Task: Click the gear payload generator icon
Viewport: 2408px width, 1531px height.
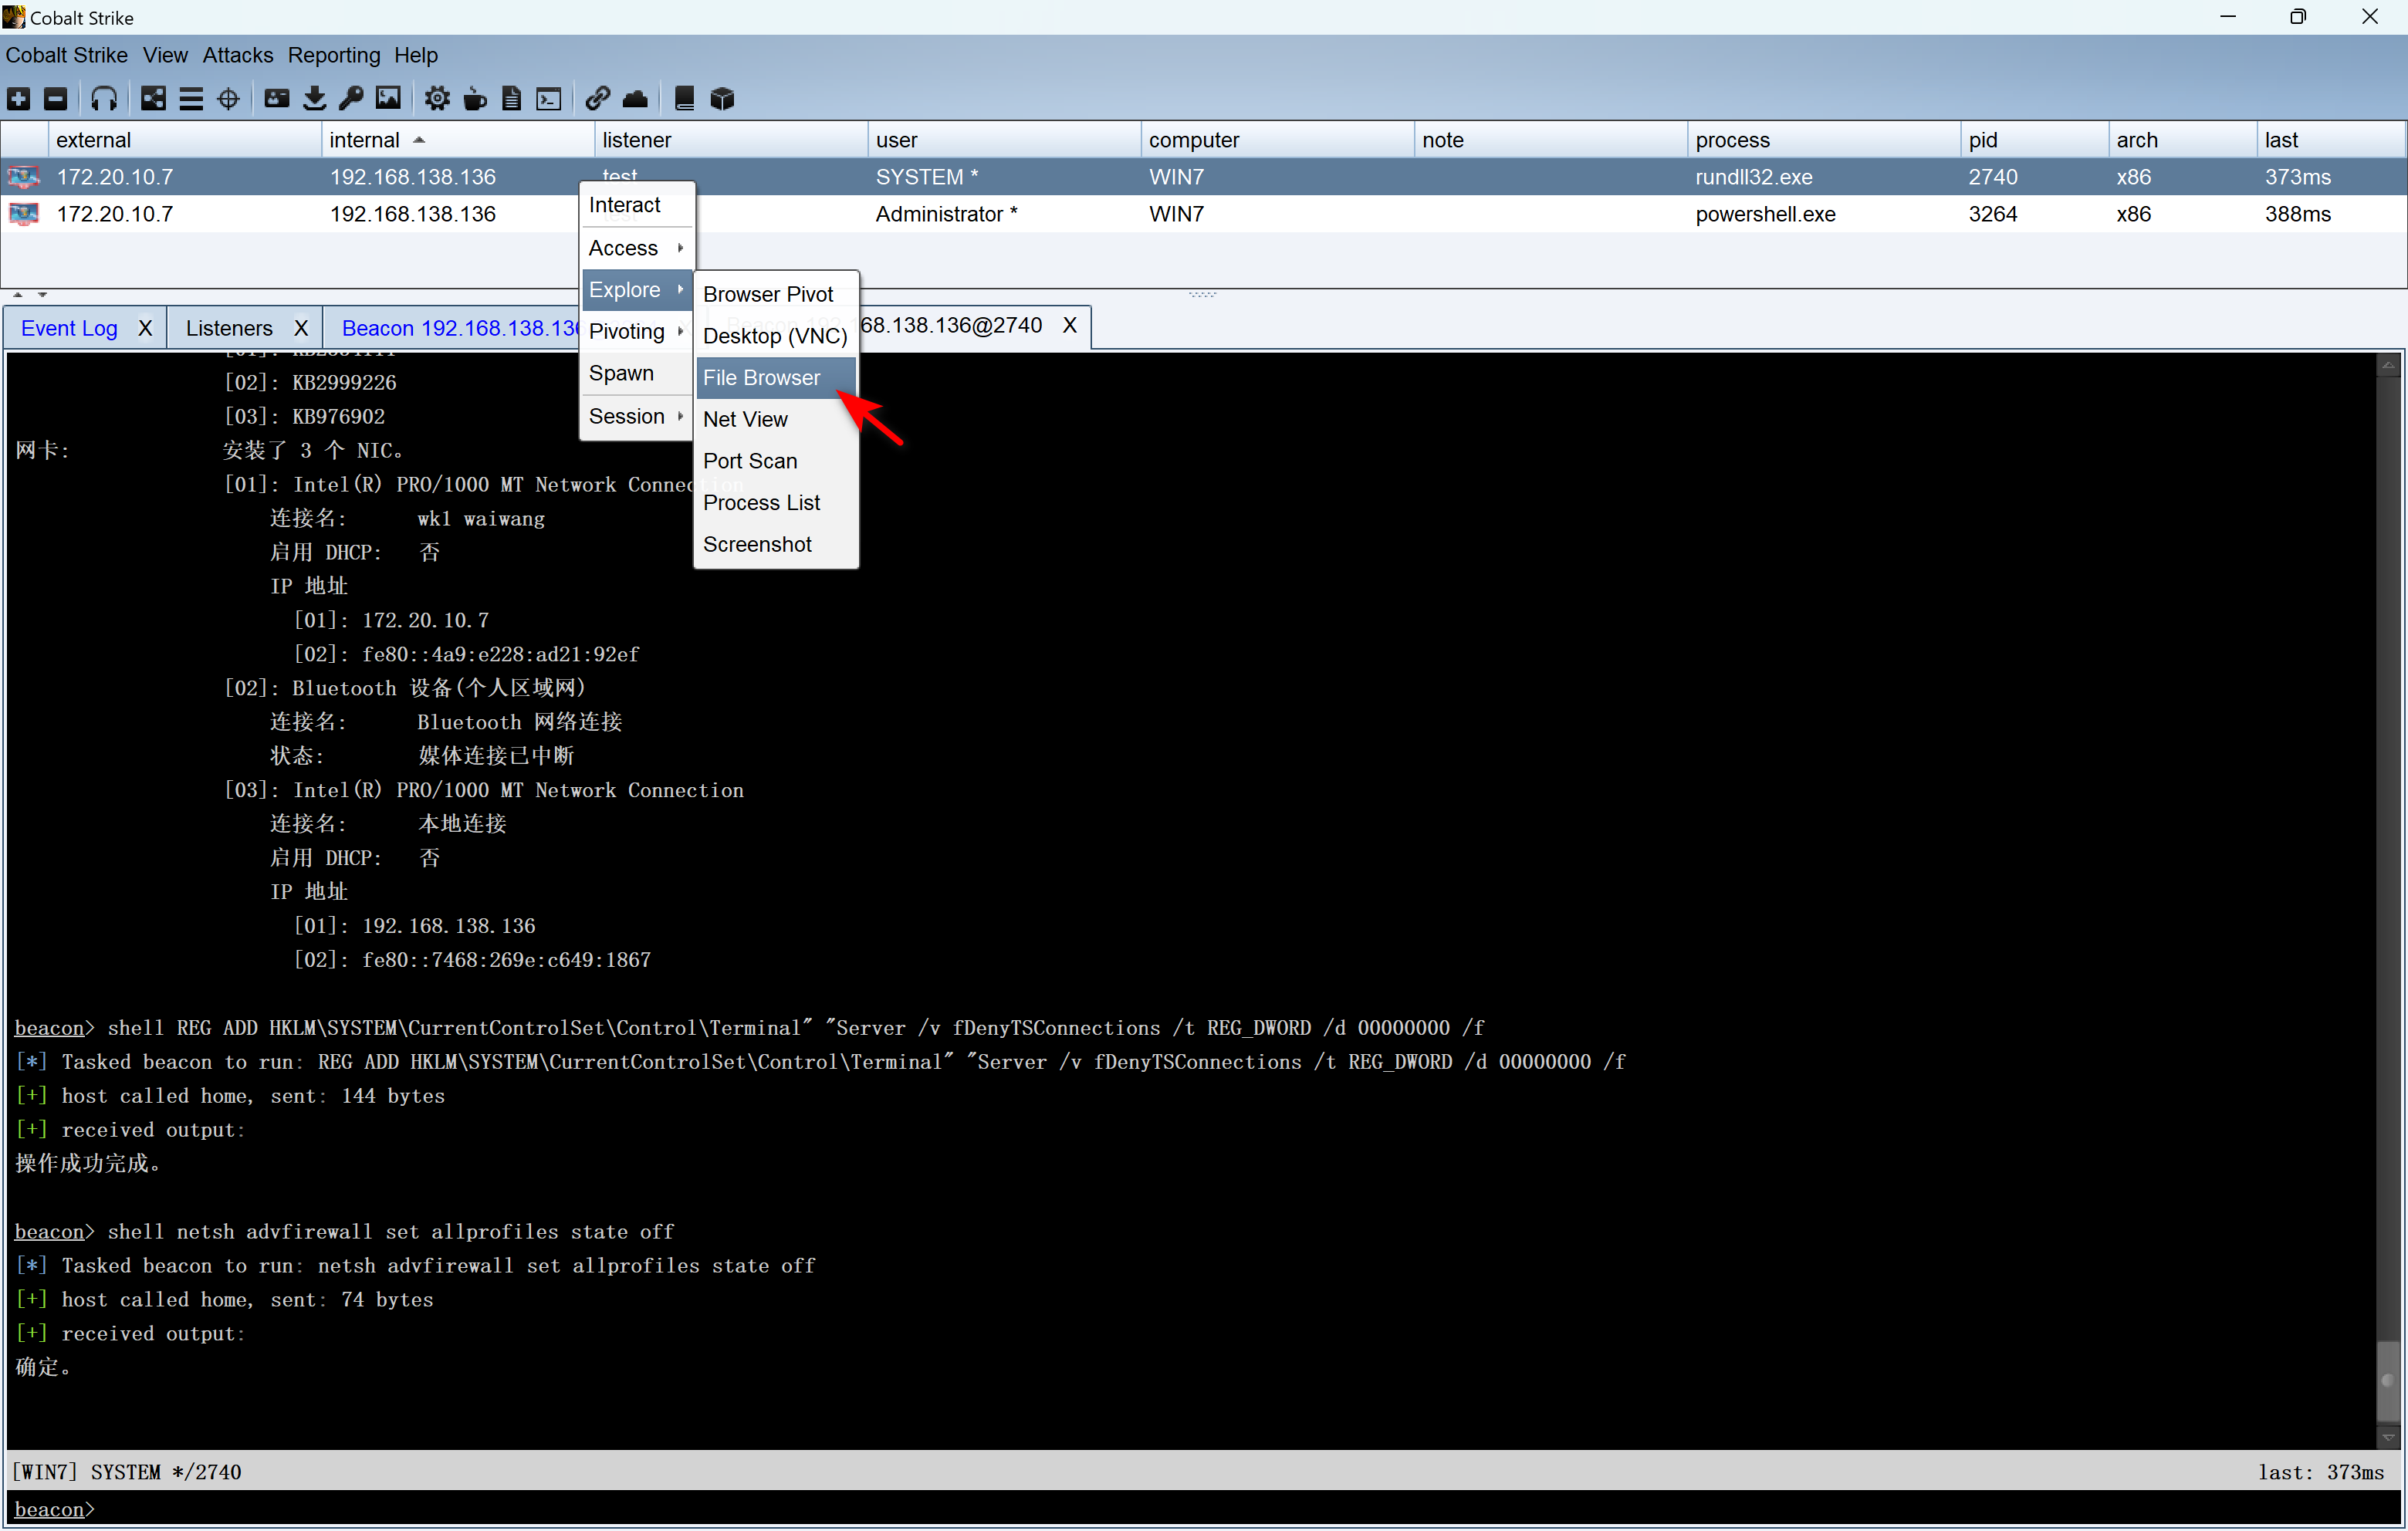Action: pyautogui.click(x=437, y=98)
